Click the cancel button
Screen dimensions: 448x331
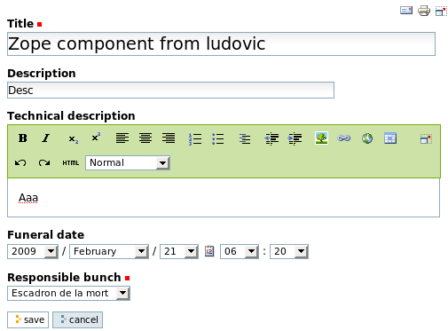78,319
